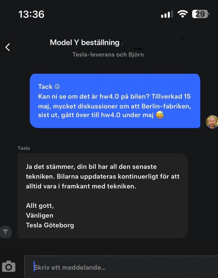Tap the smiley emoji after Tack
This screenshot has height=278, width=218.
[x=57, y=87]
